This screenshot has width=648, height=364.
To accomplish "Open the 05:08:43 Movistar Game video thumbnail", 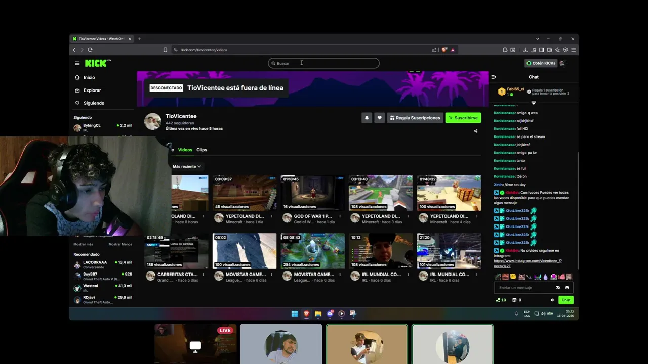I will [313, 251].
